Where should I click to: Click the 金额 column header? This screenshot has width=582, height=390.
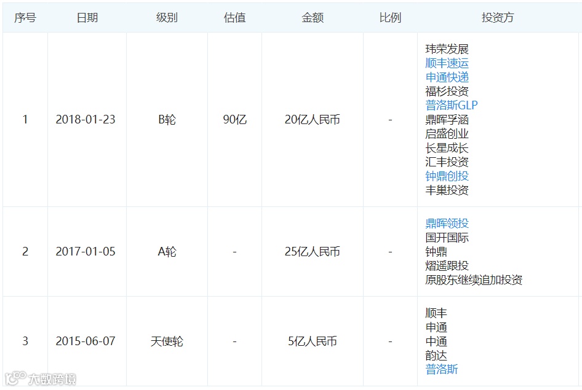pos(313,17)
